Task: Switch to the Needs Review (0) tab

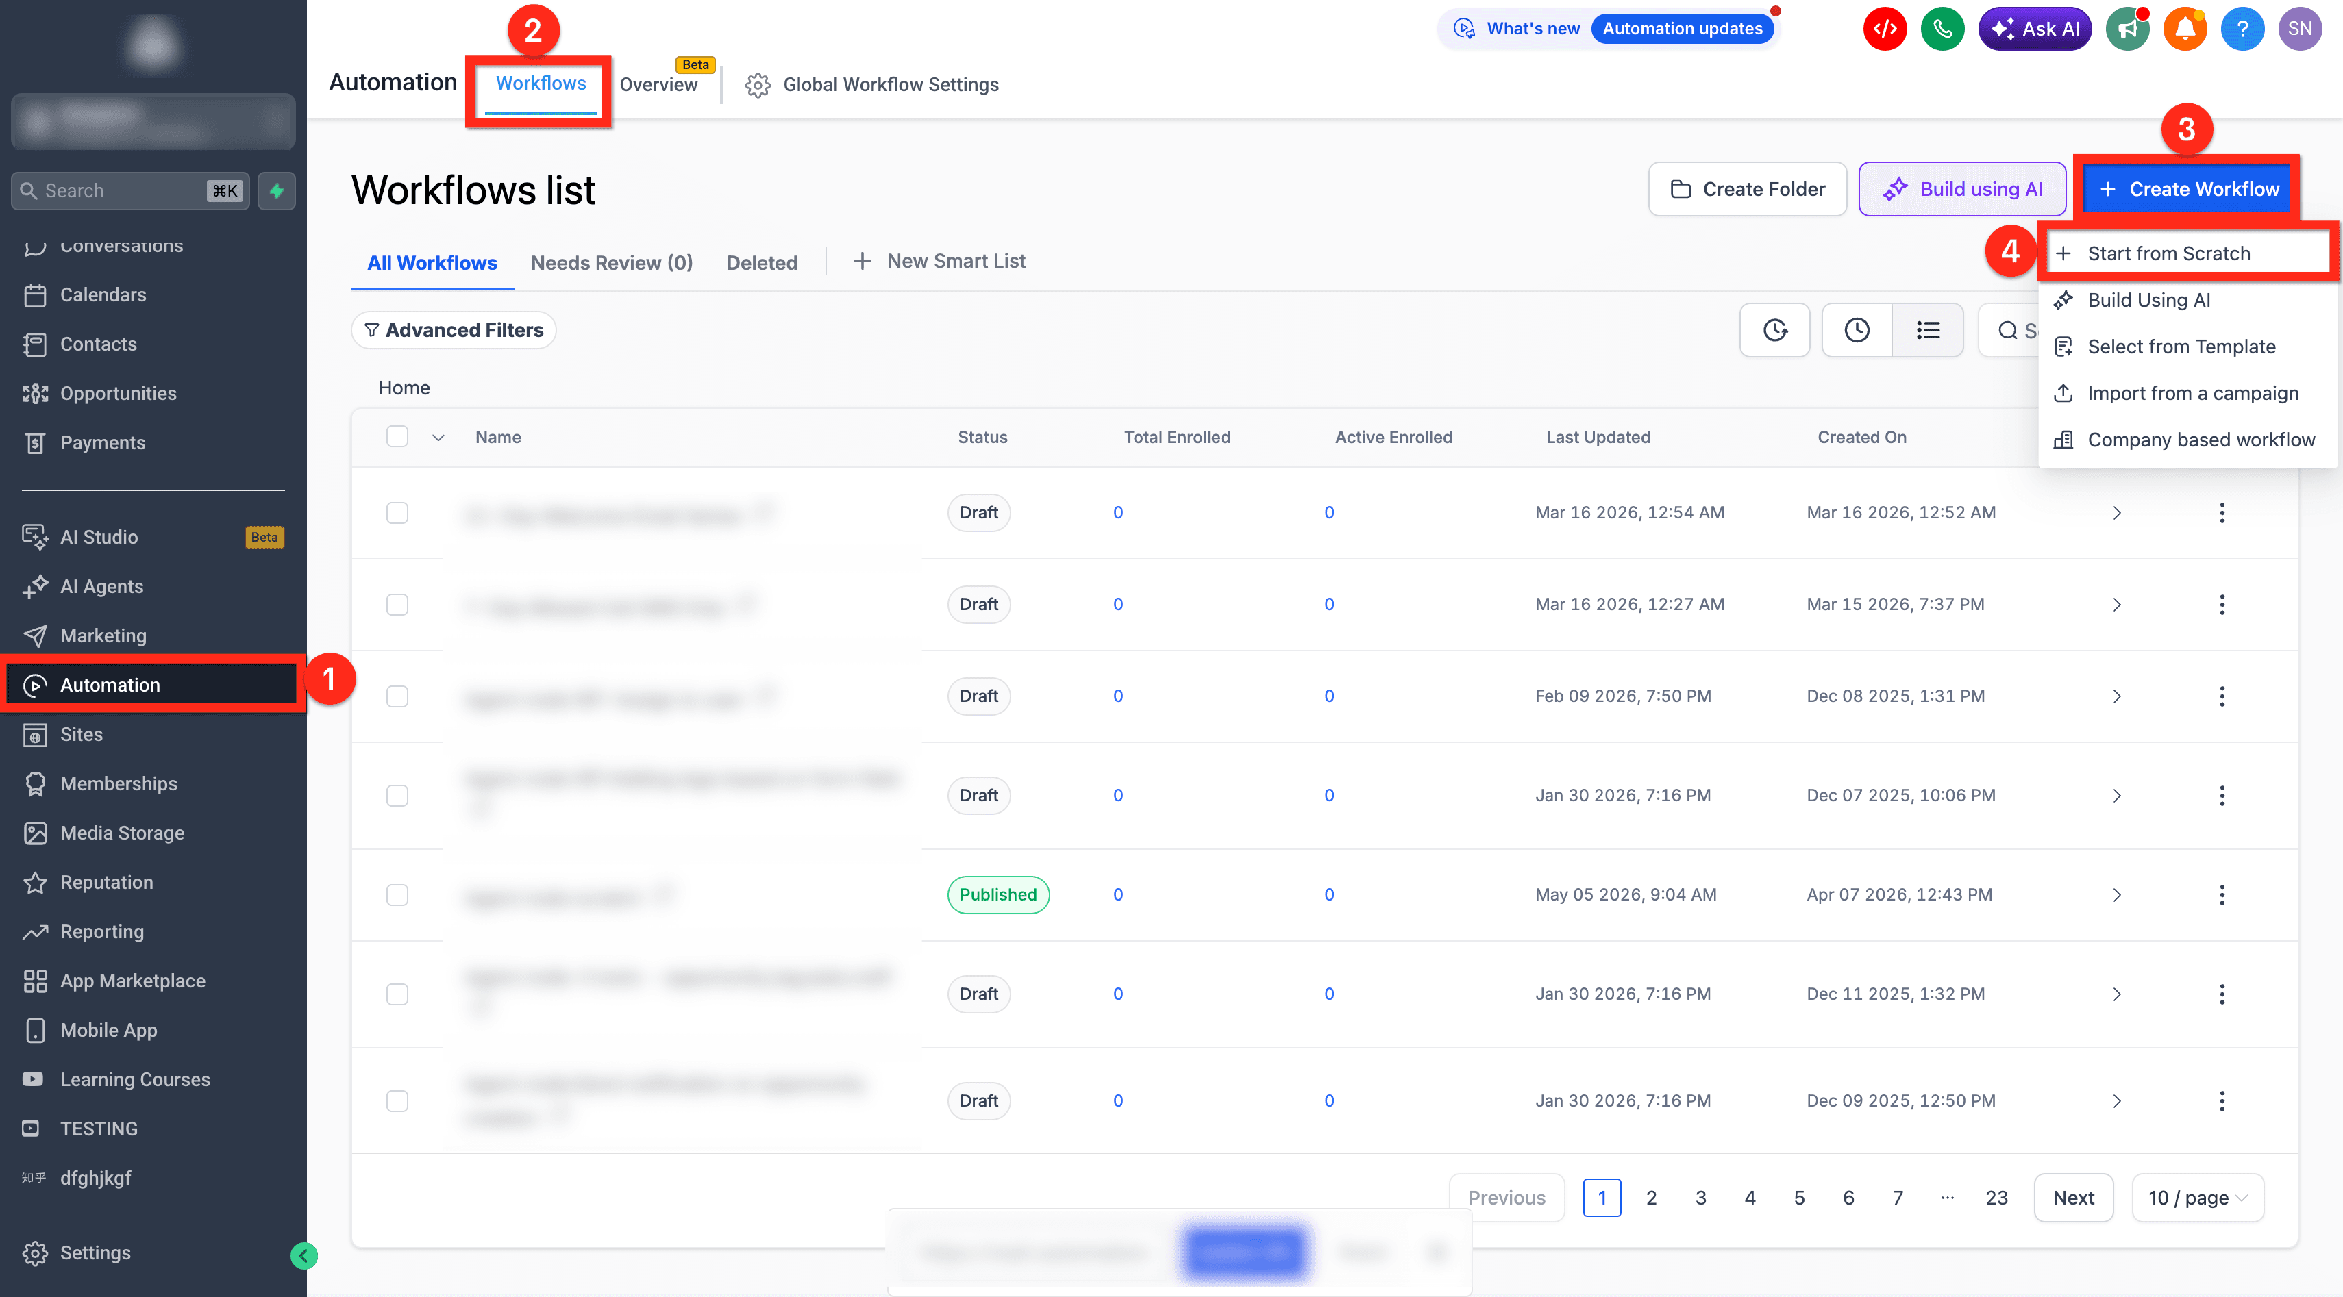Action: (611, 263)
